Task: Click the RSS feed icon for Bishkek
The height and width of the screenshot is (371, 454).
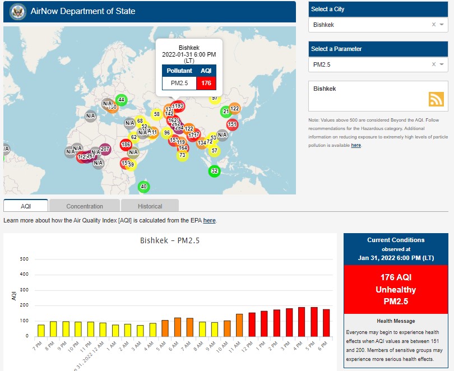Action: point(436,99)
